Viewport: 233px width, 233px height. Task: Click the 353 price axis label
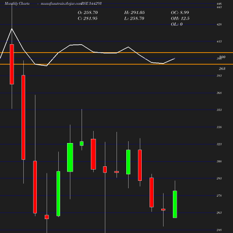click(x=219, y=110)
